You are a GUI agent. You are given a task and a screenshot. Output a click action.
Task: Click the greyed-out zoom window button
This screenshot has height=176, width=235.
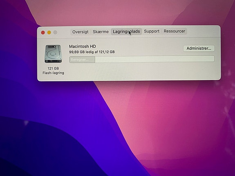(x=55, y=32)
